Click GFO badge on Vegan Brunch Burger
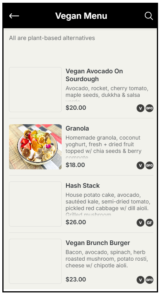160x294 pixels. (x=149, y=280)
